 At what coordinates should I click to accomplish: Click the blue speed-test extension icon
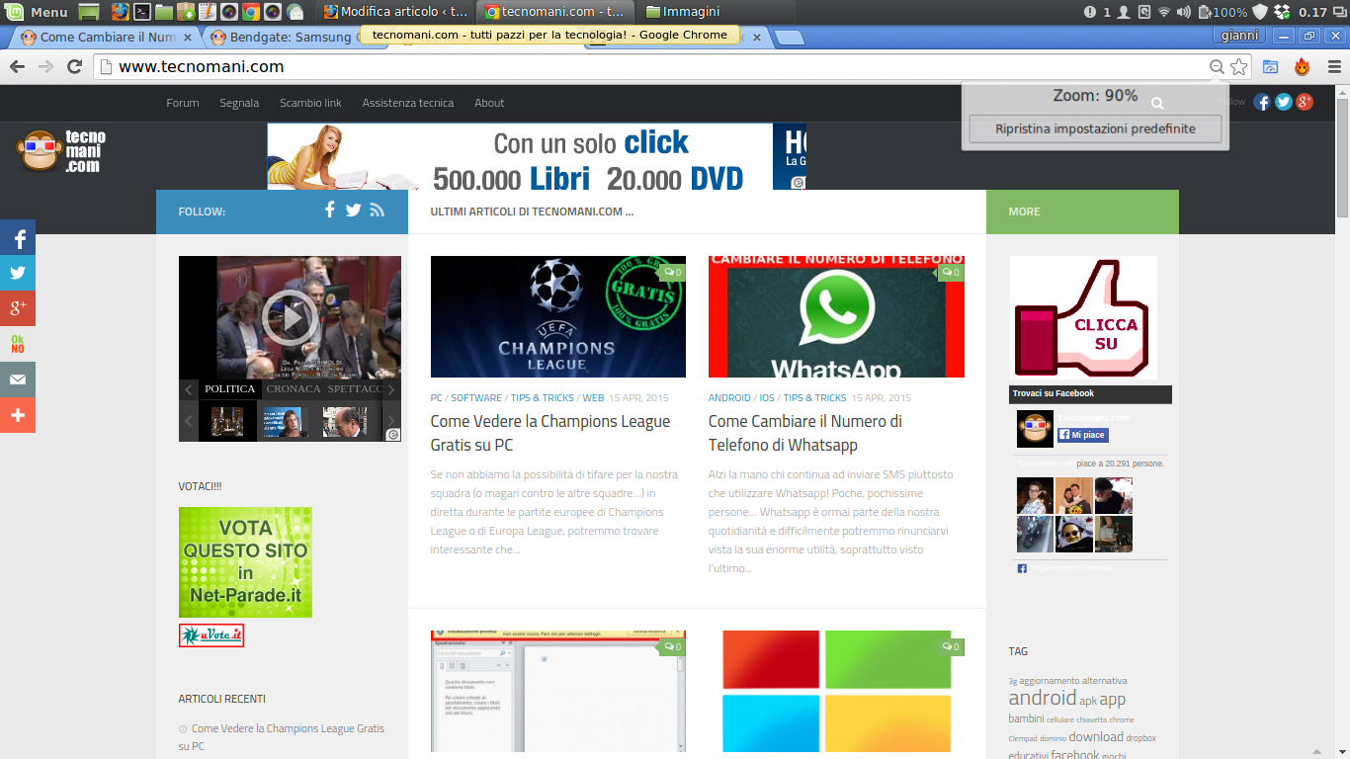pyautogui.click(x=1270, y=67)
